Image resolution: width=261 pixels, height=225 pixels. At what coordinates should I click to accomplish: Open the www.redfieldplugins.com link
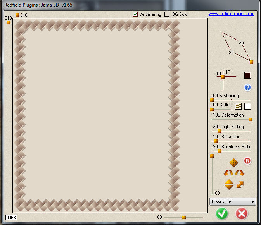[x=231, y=14]
